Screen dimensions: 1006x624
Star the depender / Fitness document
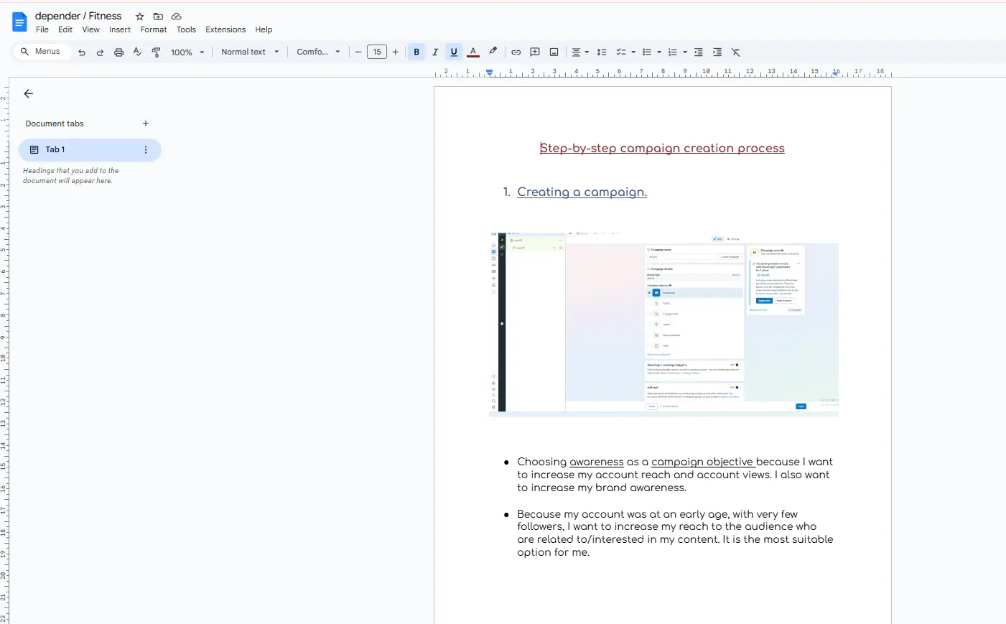(140, 17)
